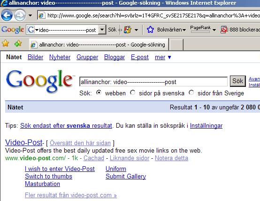Click the Favorites star icon
The width and height of the screenshot is (260, 201).
pyautogui.click(x=5, y=44)
